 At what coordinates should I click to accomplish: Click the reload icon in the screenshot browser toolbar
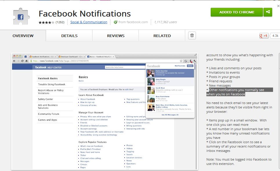(x=22, y=61)
